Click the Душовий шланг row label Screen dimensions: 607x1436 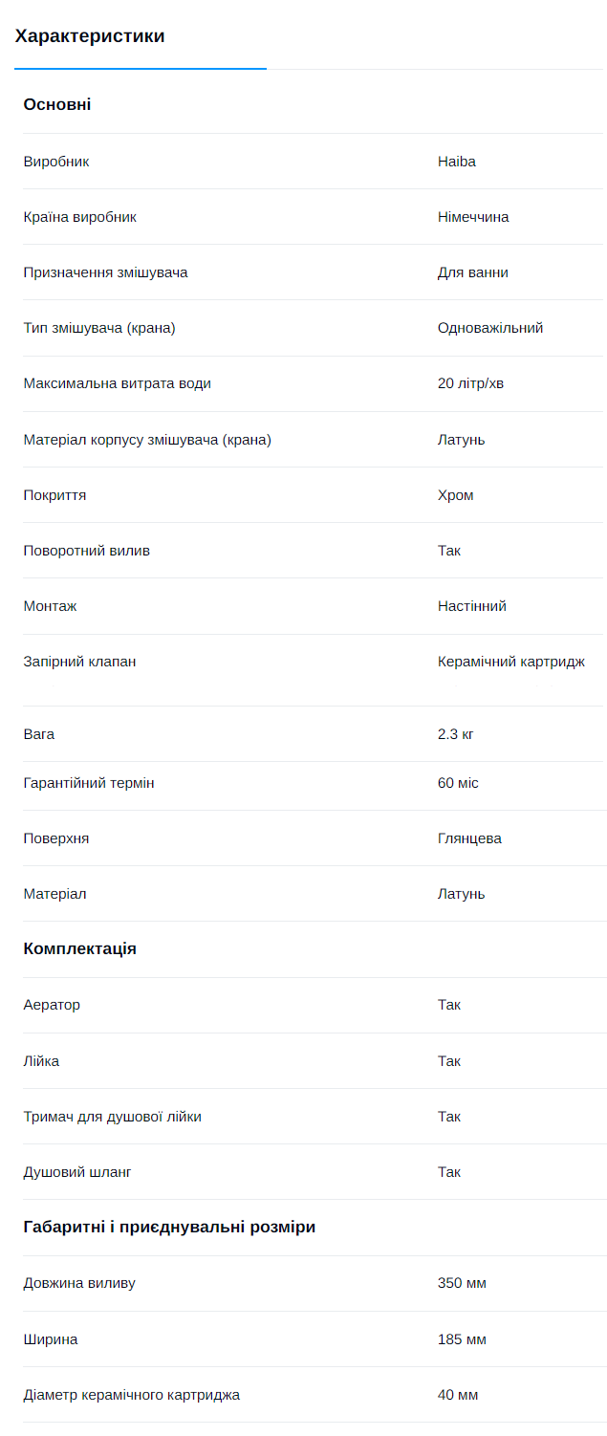pyautogui.click(x=77, y=1172)
